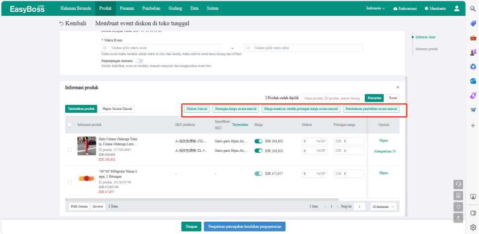
Task: Check the select-all checkbox in table header
Action: pos(70,125)
